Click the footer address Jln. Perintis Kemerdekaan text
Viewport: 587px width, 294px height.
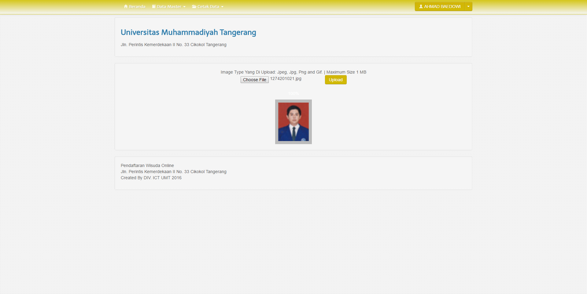point(174,172)
